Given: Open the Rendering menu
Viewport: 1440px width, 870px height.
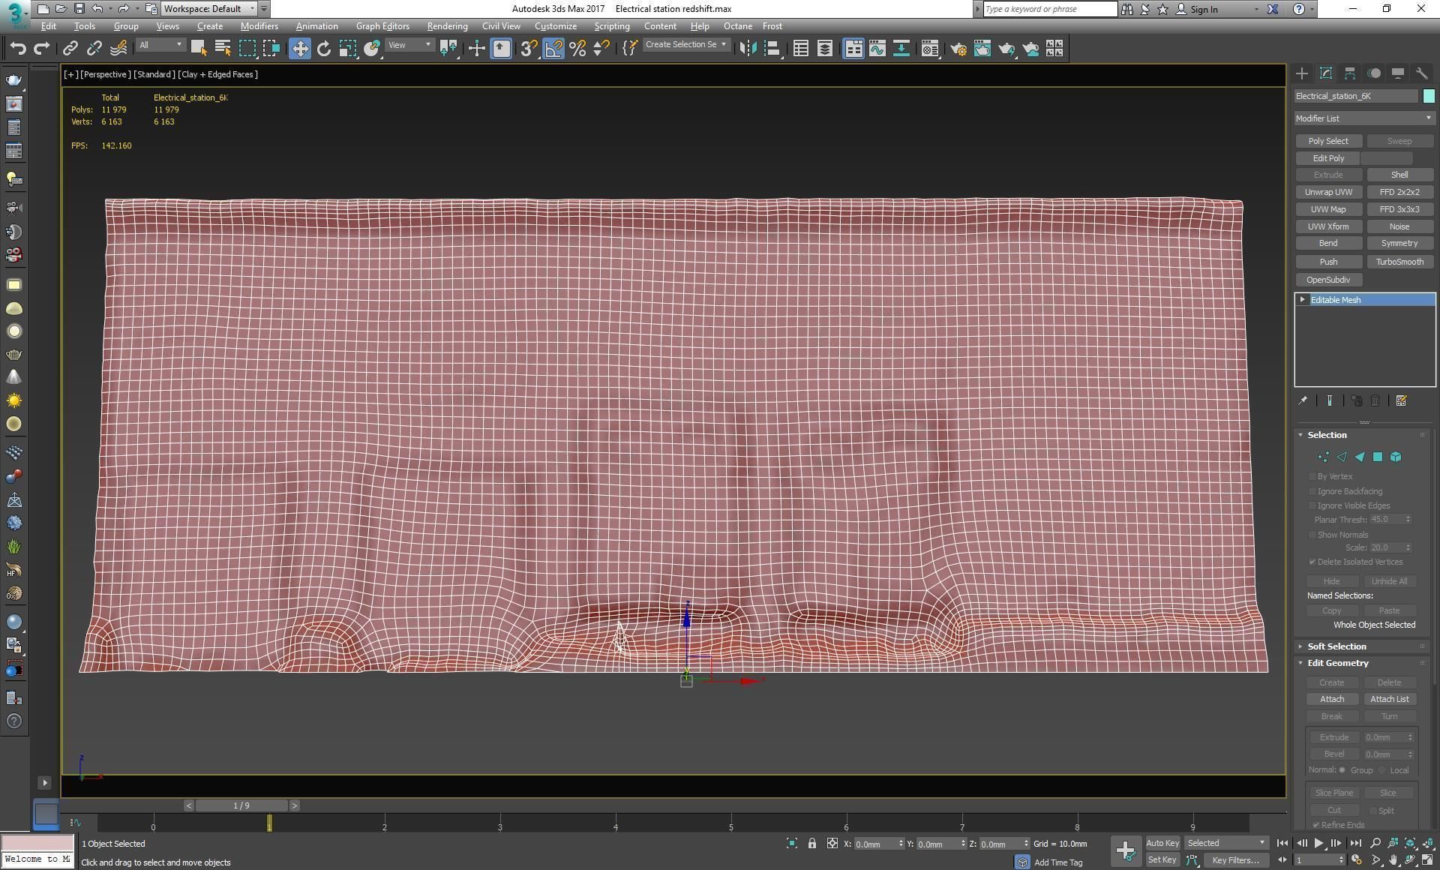Looking at the screenshot, I should click(447, 26).
